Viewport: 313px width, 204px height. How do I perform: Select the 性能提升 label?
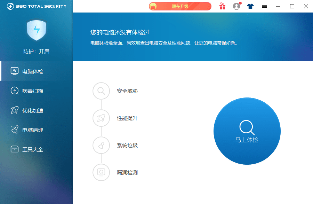[127, 118]
